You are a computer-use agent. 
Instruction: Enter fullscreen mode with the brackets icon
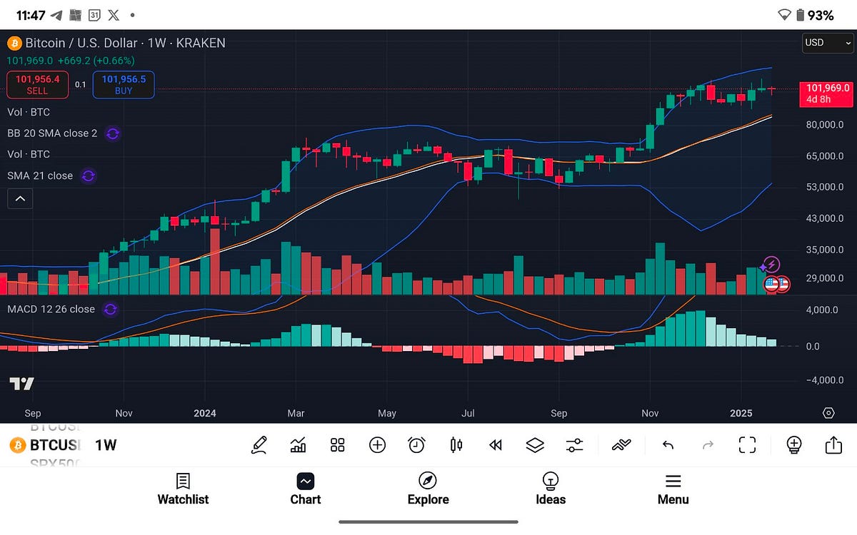point(747,444)
